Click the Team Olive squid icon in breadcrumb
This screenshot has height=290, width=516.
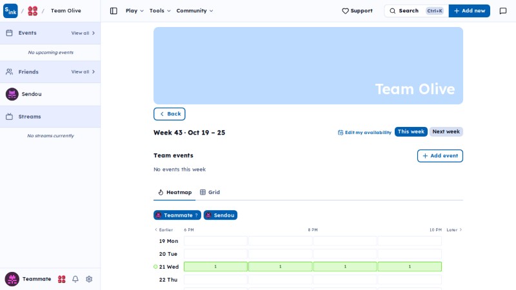(33, 11)
